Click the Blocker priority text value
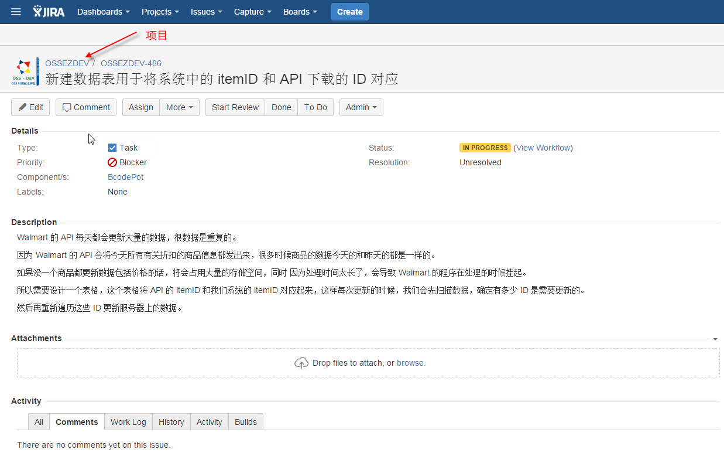The image size is (724, 463). tap(133, 162)
